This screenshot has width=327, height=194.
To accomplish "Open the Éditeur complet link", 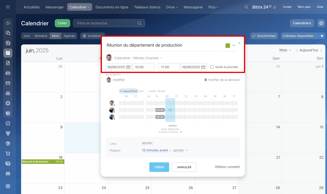I will pos(227,167).
